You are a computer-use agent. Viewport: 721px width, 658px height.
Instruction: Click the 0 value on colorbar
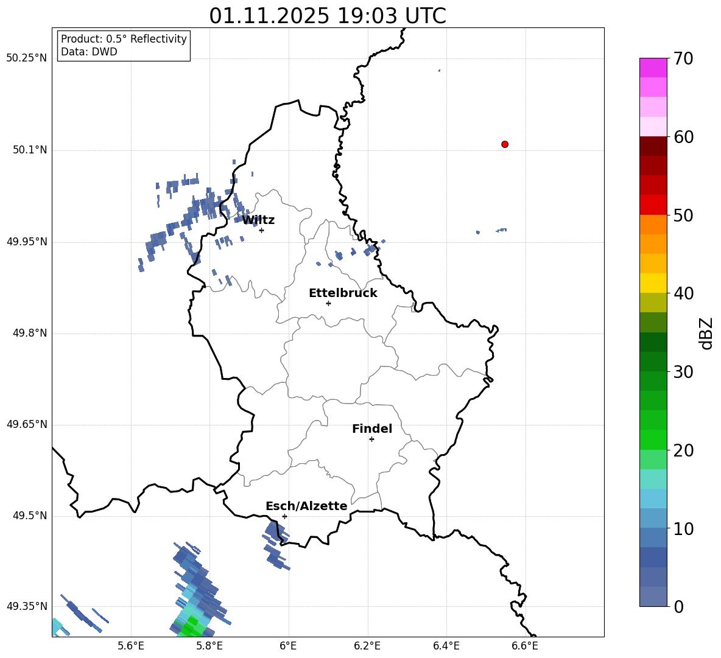pyautogui.click(x=678, y=607)
